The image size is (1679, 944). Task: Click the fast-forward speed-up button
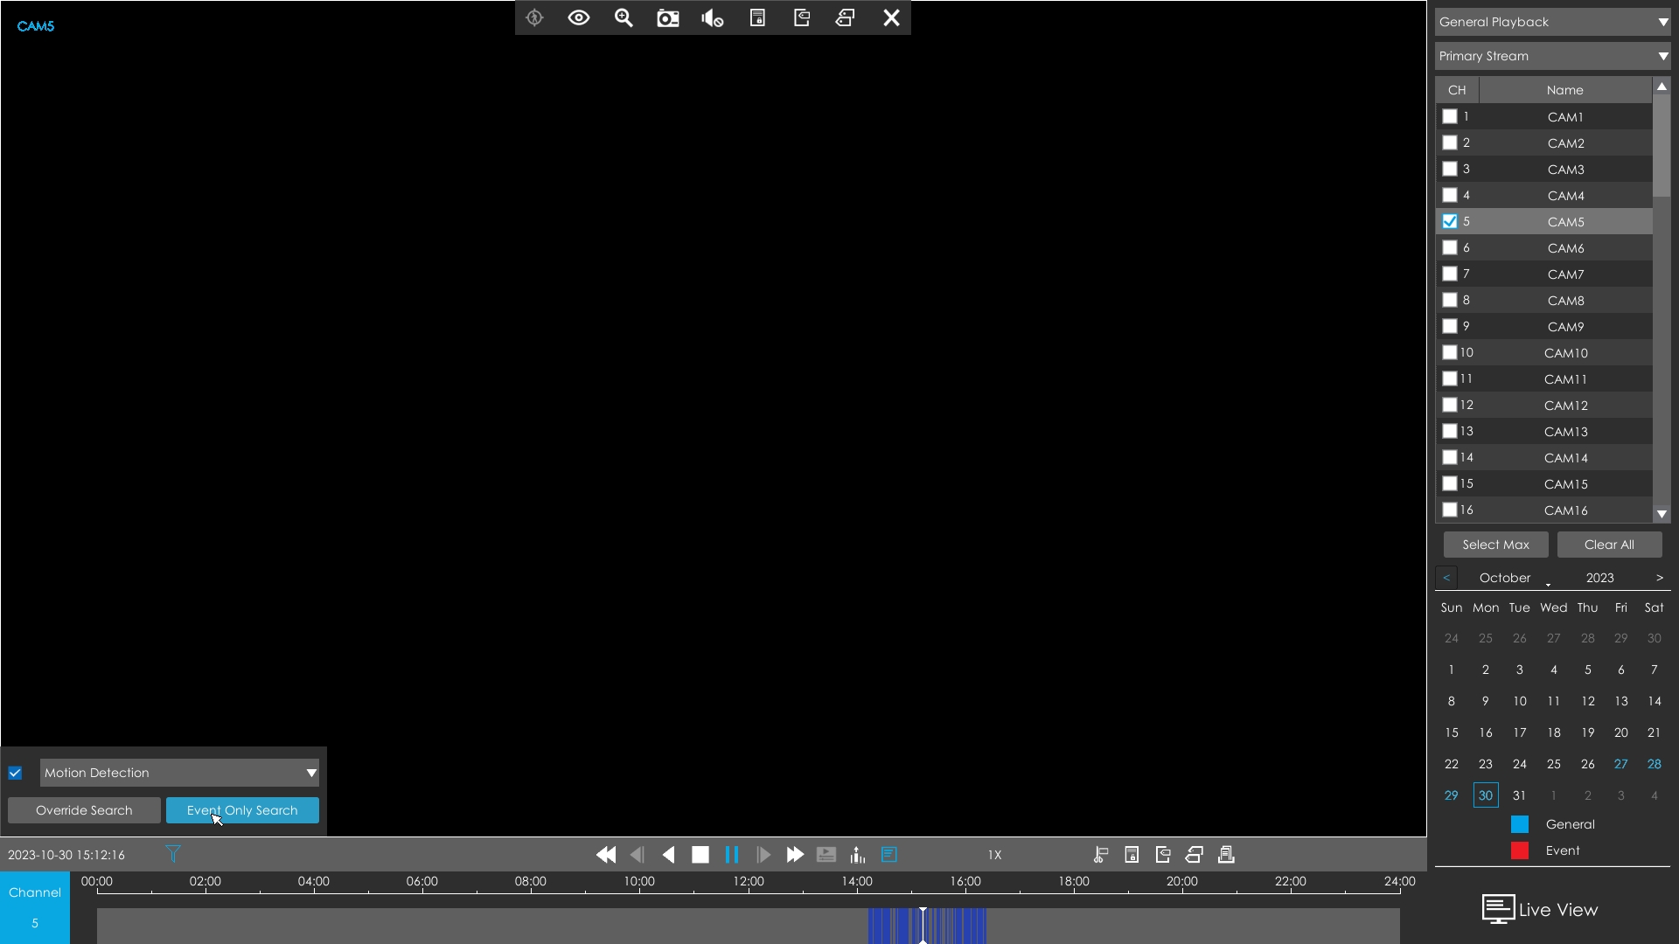[795, 855]
